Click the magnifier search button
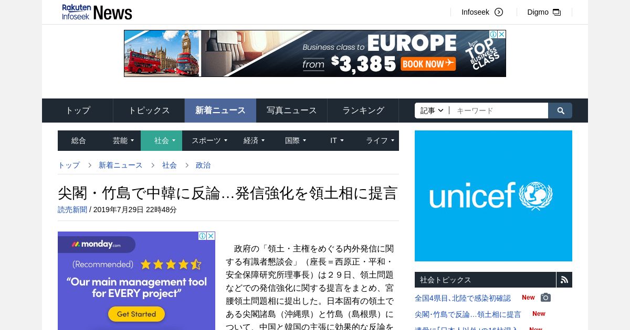630x330 pixels. coord(560,111)
